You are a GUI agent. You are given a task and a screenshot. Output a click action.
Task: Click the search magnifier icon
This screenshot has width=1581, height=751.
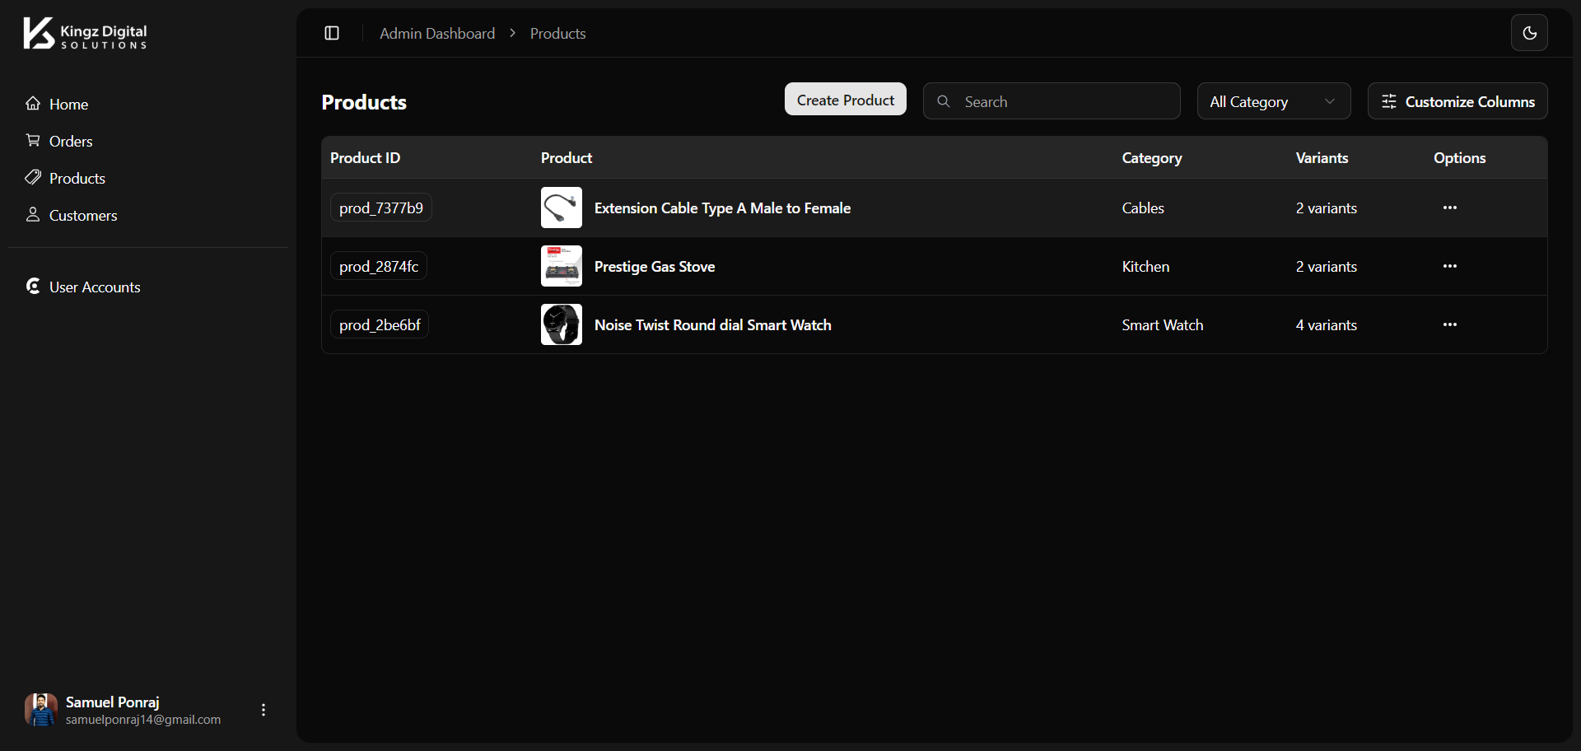944,101
